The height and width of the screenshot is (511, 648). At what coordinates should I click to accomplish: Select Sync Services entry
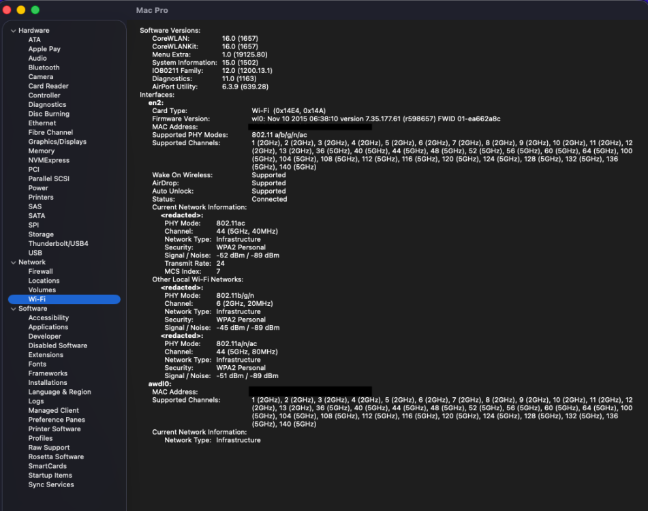coord(51,484)
